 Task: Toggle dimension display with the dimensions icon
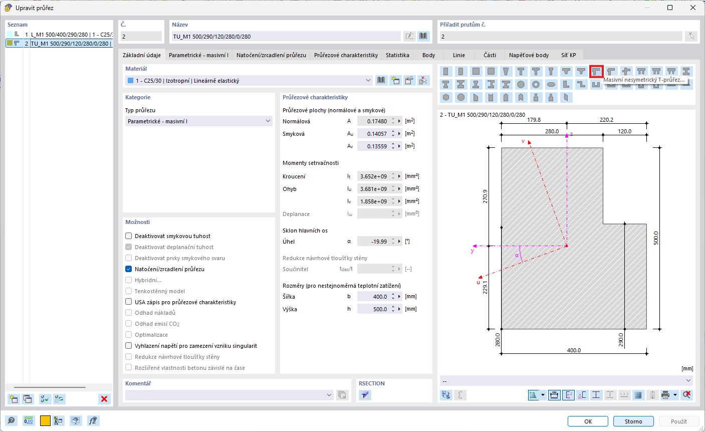click(554, 395)
